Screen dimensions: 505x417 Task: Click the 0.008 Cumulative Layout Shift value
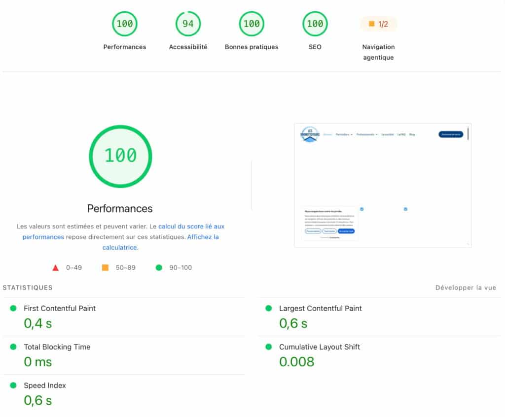[x=296, y=362]
